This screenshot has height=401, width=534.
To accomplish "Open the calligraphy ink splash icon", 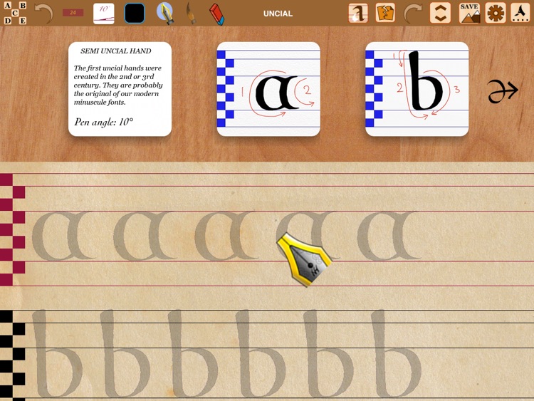I will click(520, 13).
